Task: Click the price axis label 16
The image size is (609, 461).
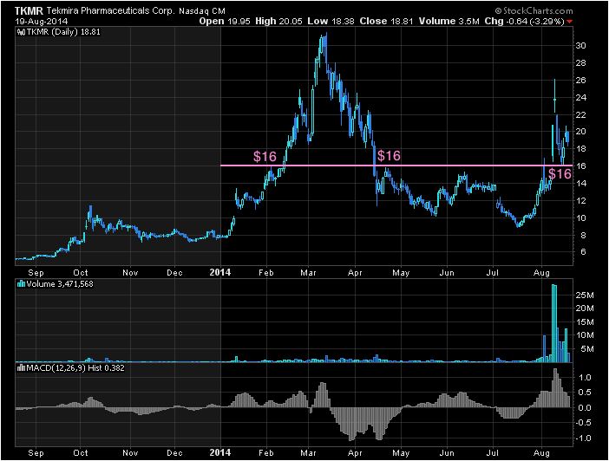Action: pos(580,166)
